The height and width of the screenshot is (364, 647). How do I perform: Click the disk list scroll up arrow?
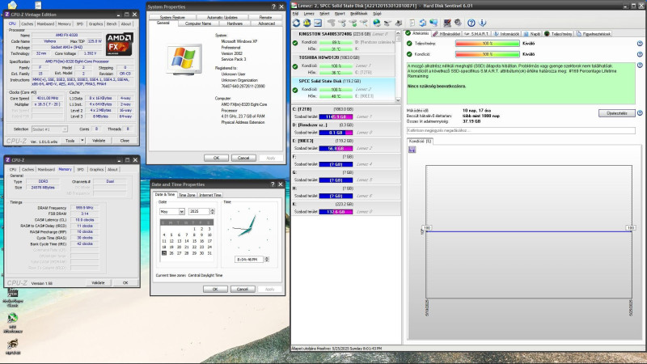point(398,32)
